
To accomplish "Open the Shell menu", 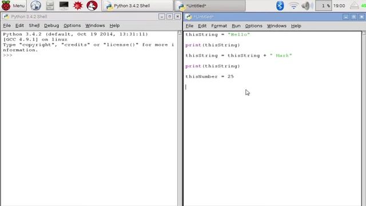I will click(x=34, y=25).
